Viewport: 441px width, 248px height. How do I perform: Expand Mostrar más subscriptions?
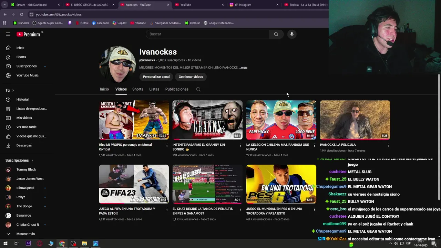[26, 234]
